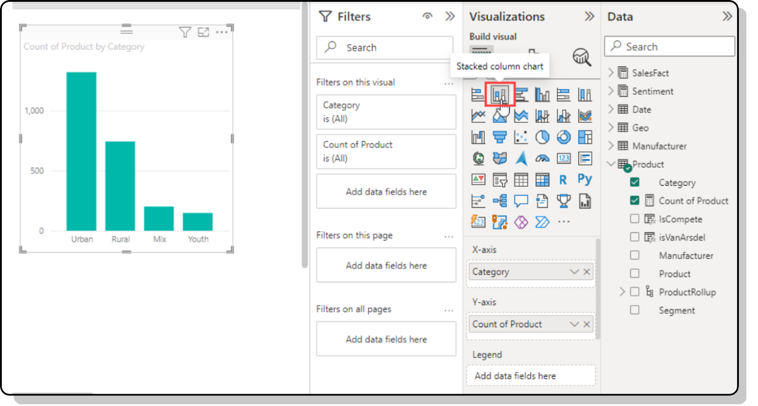Add a Python visual
Screen dimensions: 758x406
(x=584, y=180)
